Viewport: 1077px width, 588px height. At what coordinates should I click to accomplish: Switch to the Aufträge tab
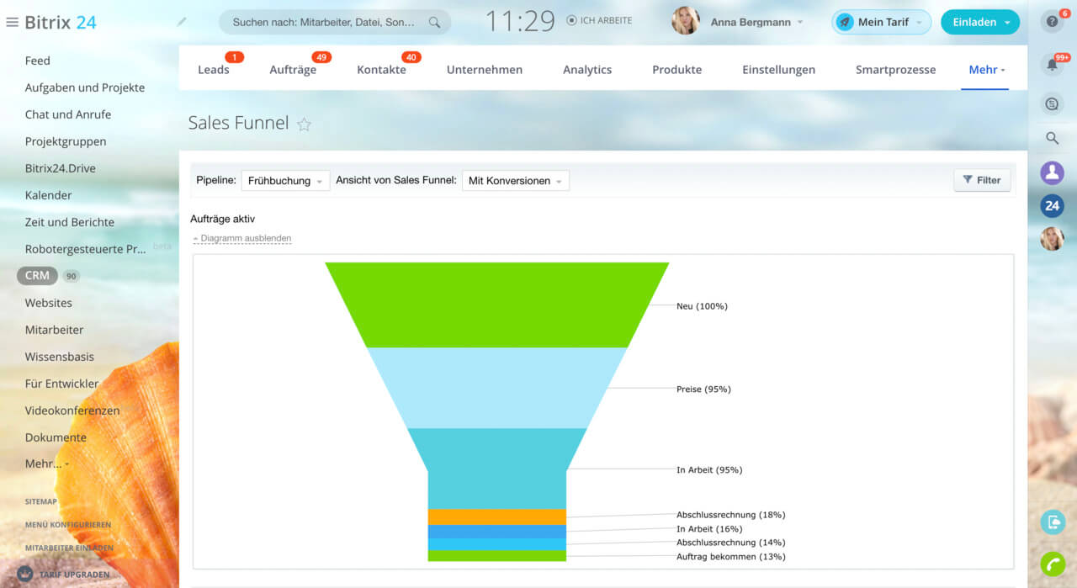click(x=293, y=70)
